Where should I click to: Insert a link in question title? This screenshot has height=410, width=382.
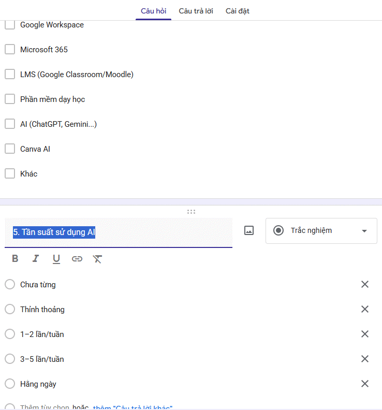click(x=77, y=259)
